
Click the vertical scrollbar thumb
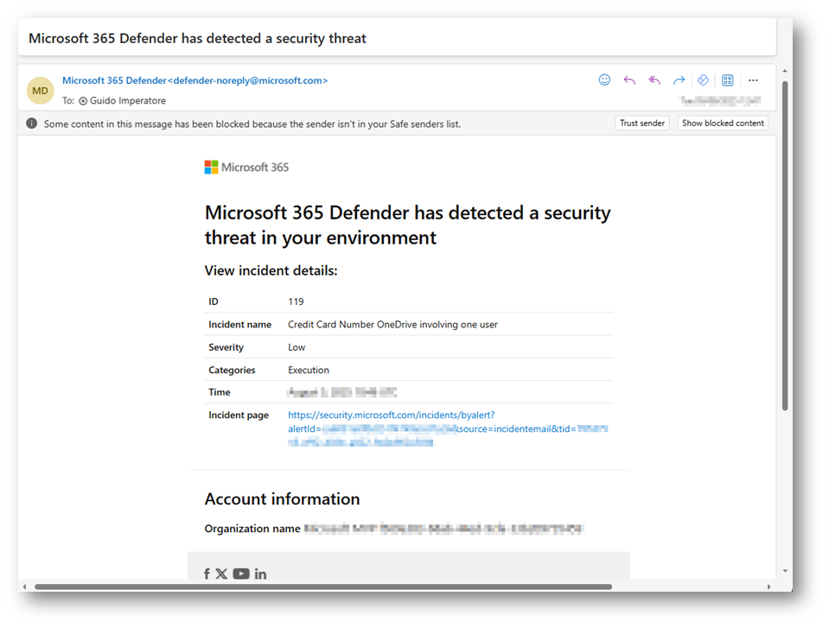pyautogui.click(x=785, y=242)
